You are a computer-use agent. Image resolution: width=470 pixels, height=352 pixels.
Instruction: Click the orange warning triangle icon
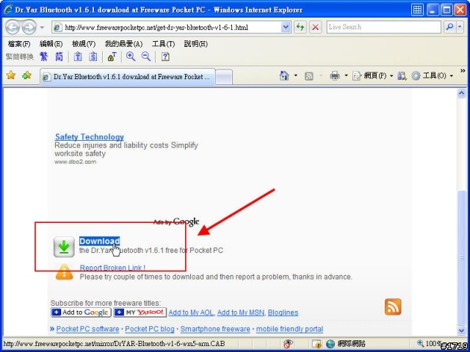pyautogui.click(x=65, y=272)
